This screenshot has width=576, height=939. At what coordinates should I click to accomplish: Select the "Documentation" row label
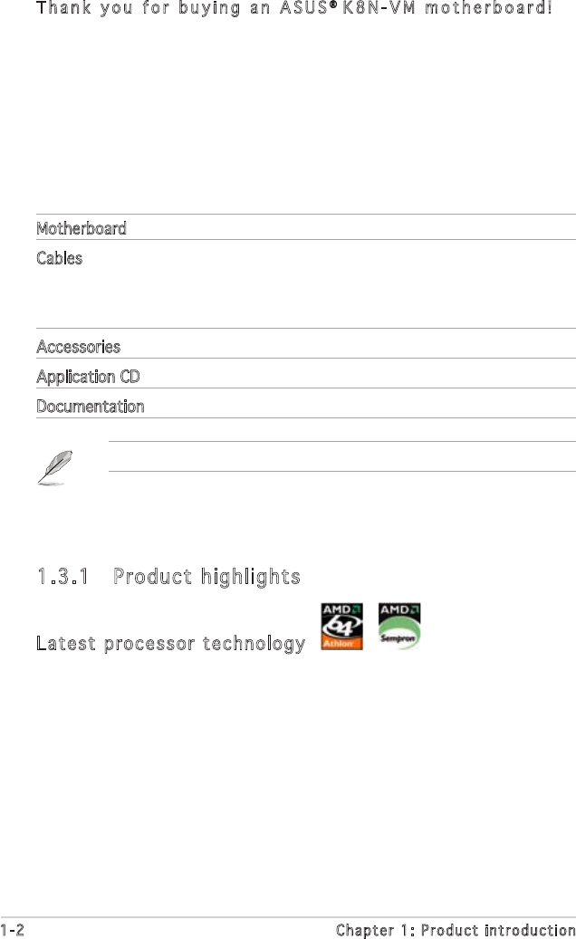[x=91, y=407]
